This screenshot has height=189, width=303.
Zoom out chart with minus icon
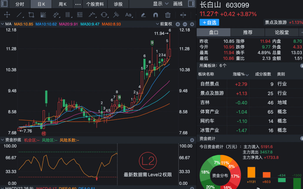click(x=185, y=24)
